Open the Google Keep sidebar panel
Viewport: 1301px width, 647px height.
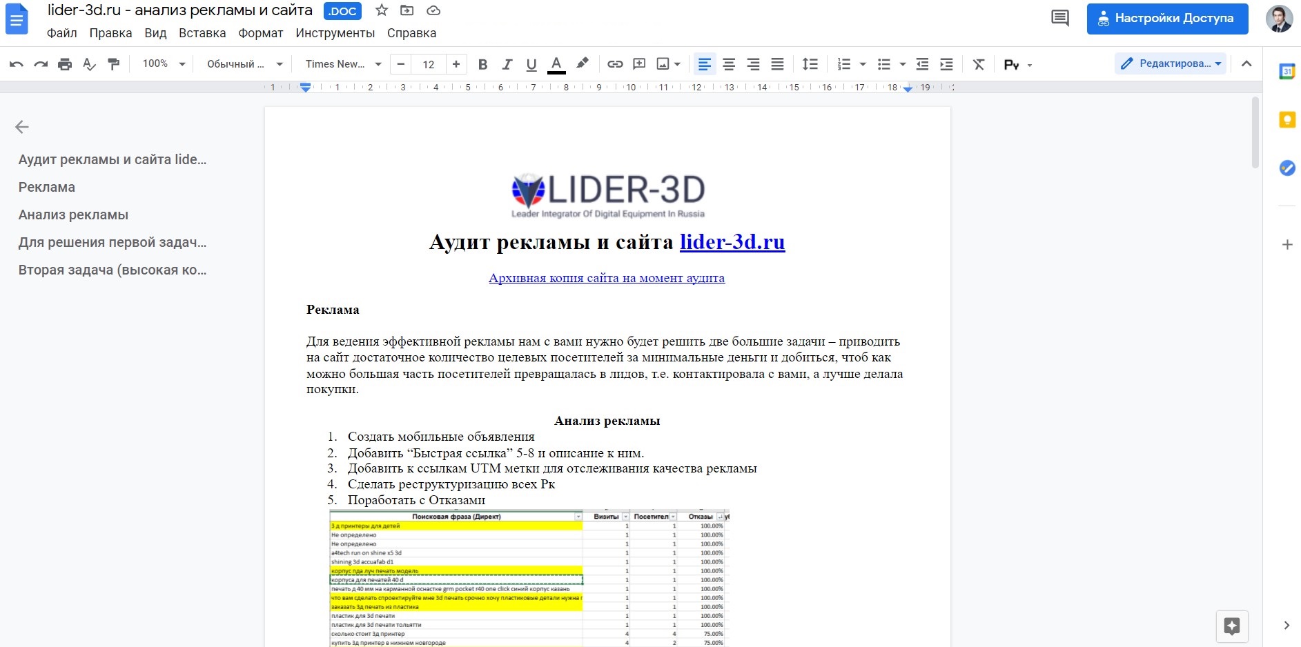1288,119
